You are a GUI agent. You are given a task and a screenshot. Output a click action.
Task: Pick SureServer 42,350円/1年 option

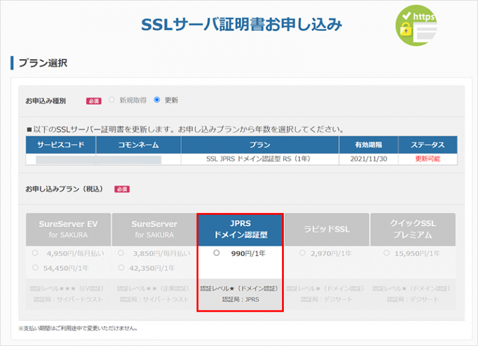[x=121, y=267]
